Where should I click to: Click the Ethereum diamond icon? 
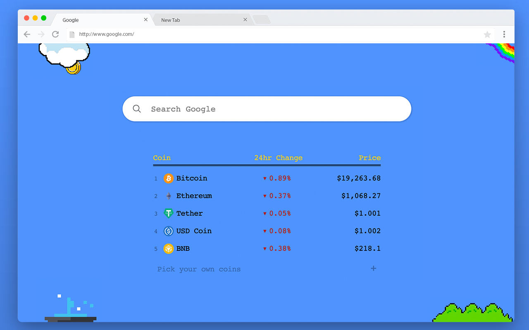(168, 196)
